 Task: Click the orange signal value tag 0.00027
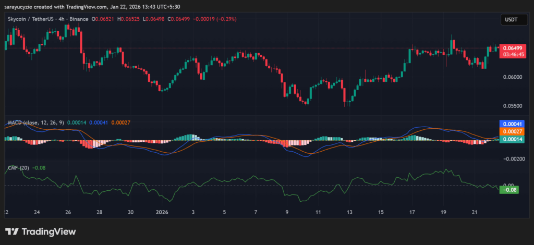point(511,132)
